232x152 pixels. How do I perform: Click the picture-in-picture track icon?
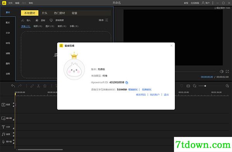tap(3, 118)
